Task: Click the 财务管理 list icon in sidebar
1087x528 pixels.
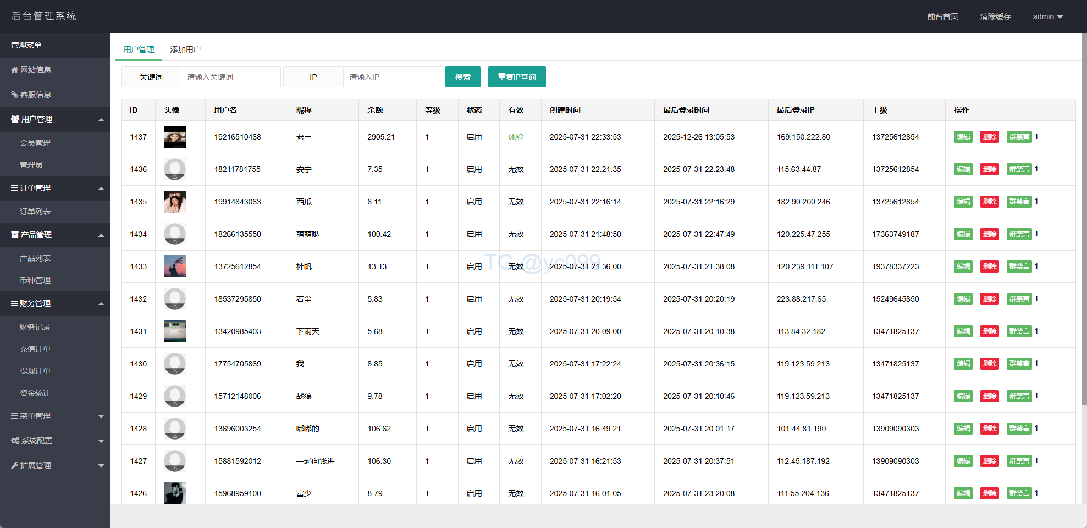Action: 14,303
